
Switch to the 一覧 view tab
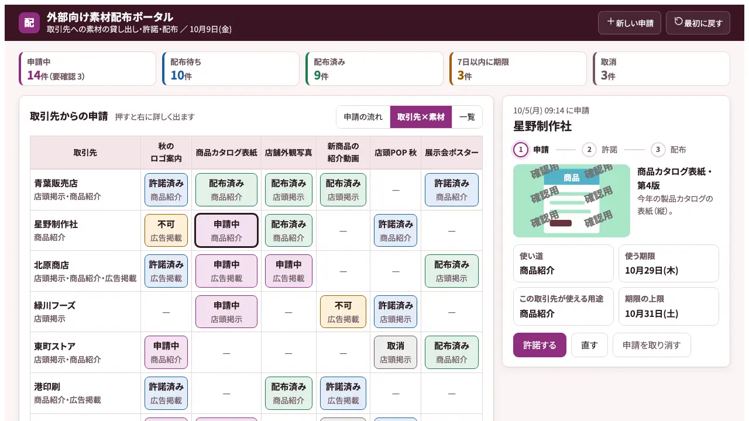(x=467, y=117)
